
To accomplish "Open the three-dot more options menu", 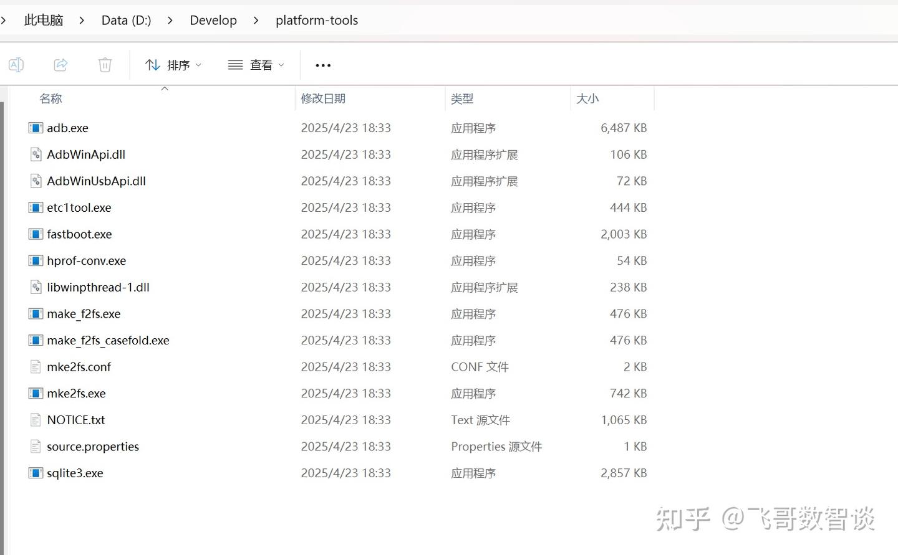I will pyautogui.click(x=323, y=65).
